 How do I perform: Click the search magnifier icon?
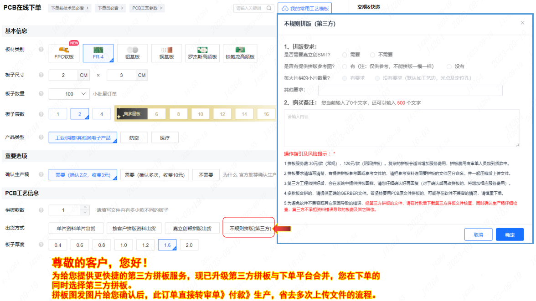tap(270, 8)
